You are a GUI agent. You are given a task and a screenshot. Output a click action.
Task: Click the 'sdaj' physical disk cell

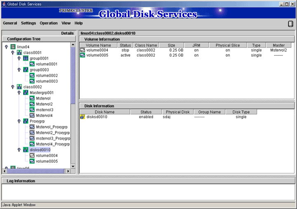[x=167, y=117]
